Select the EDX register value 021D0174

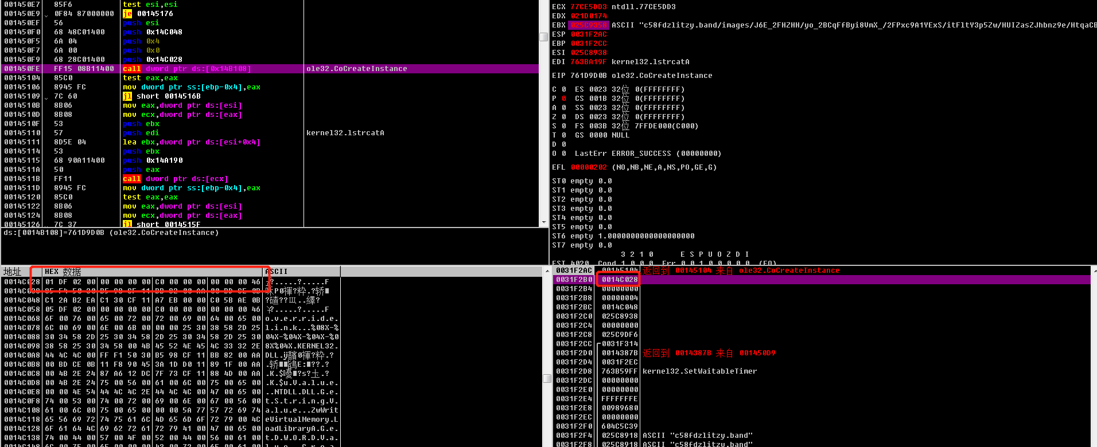(x=589, y=16)
